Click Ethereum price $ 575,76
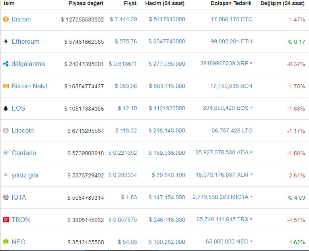 (126, 41)
